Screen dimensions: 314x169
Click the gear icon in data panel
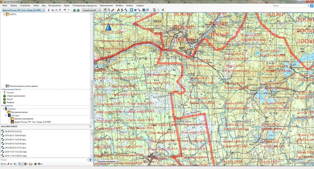pyautogui.click(x=90, y=126)
